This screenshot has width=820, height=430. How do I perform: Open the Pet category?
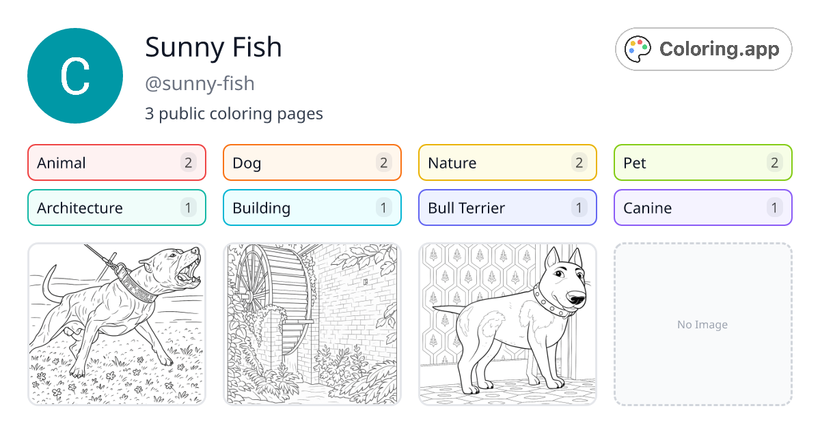[702, 162]
